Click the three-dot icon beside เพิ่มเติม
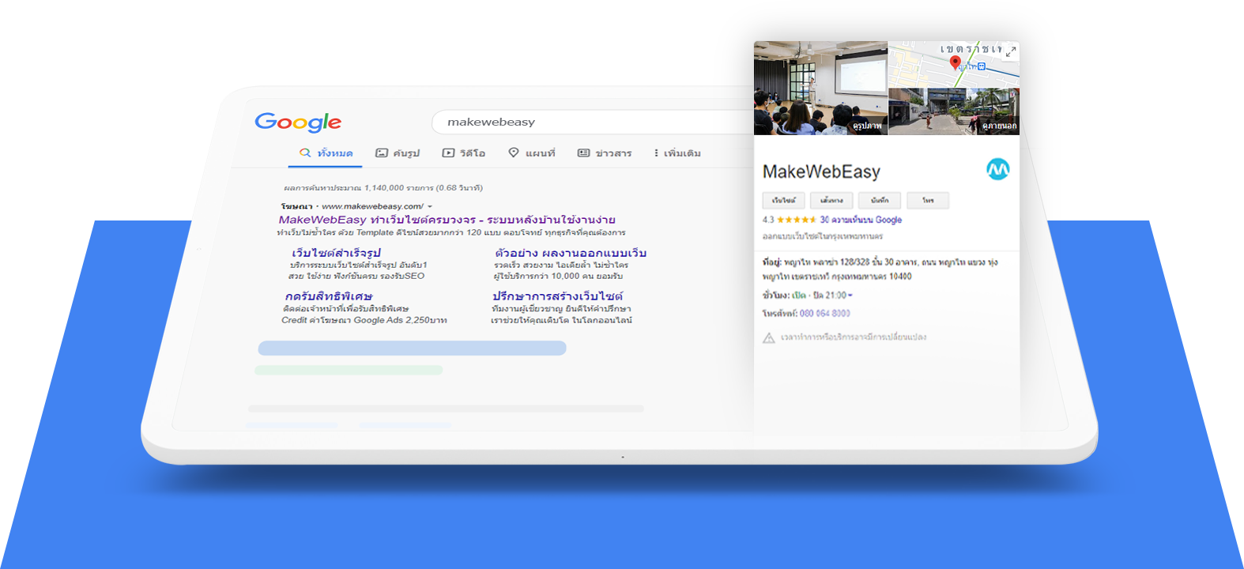The width and height of the screenshot is (1244, 569). pos(656,153)
